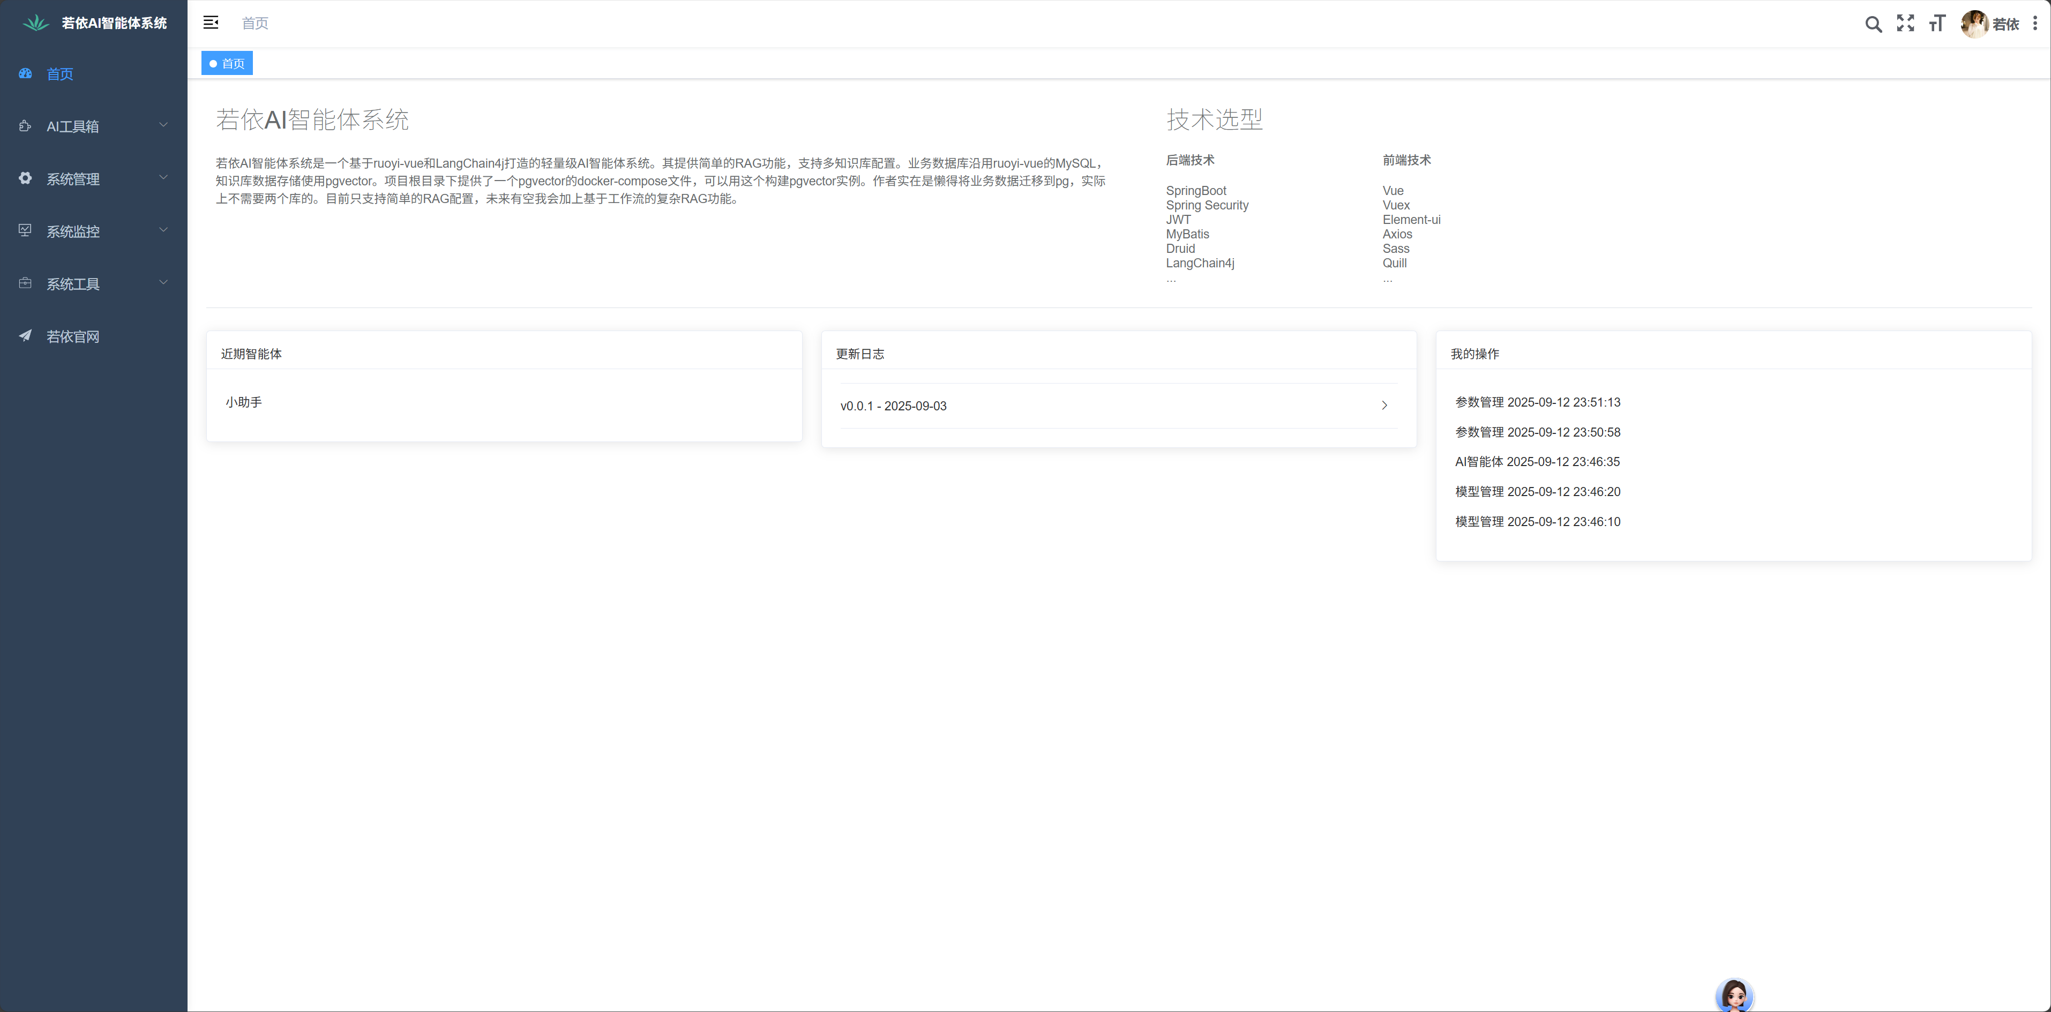Click the paper plane 若依官网 icon
This screenshot has height=1012, width=2051.
click(x=26, y=336)
